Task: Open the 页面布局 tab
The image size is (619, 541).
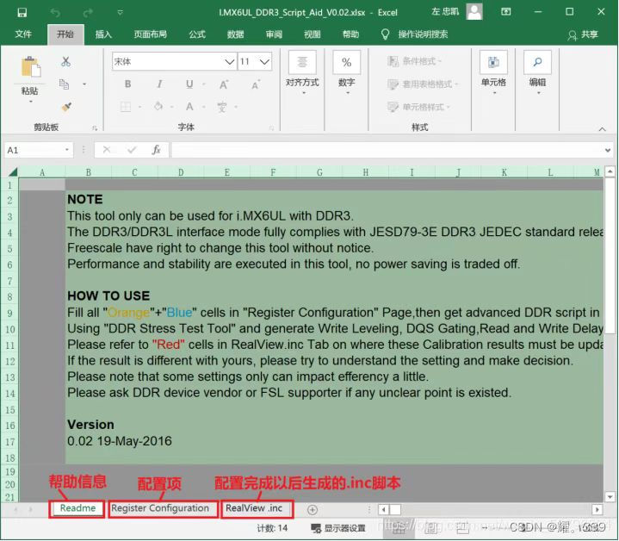Action: 151,34
